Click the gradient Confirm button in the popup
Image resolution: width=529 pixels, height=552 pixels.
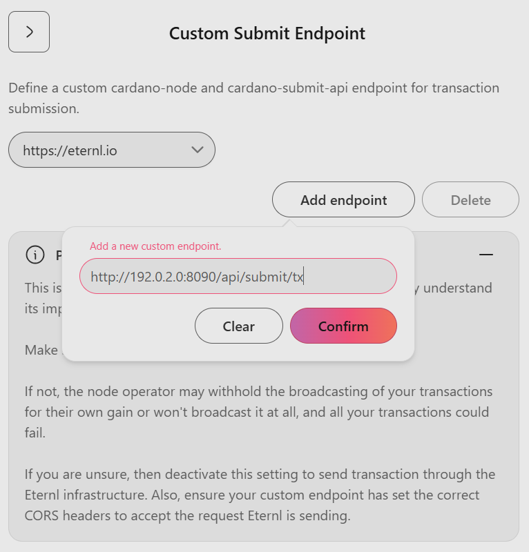(343, 326)
